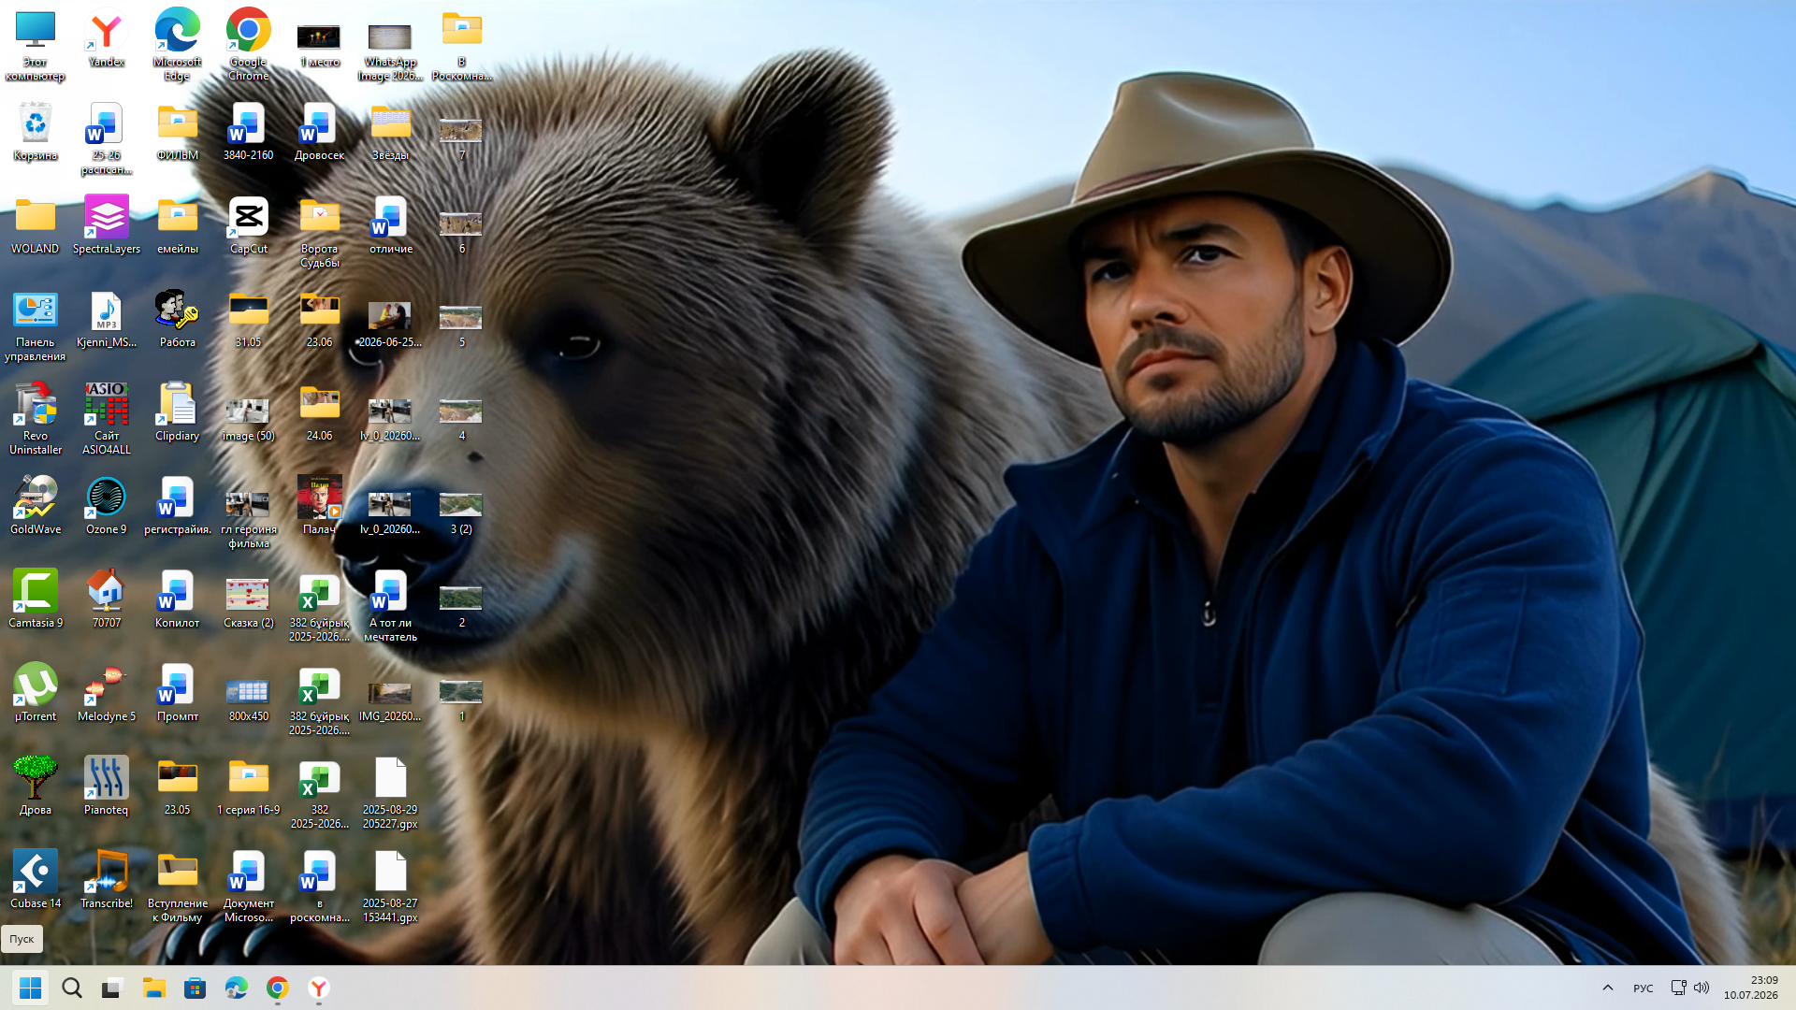This screenshot has height=1010, width=1796.
Task: Launch Revo Uninstaller from the desktop
Action: pyautogui.click(x=36, y=418)
